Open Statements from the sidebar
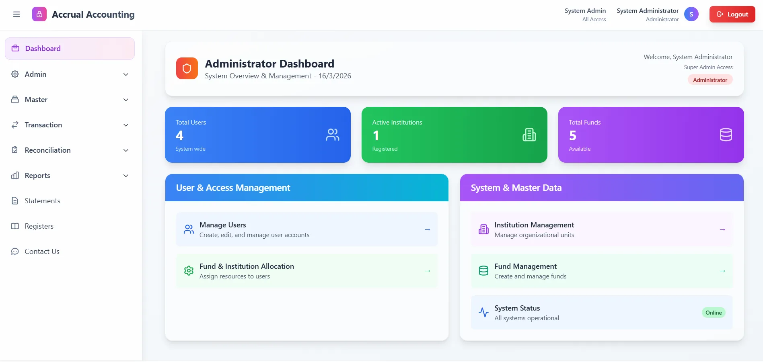 42,201
